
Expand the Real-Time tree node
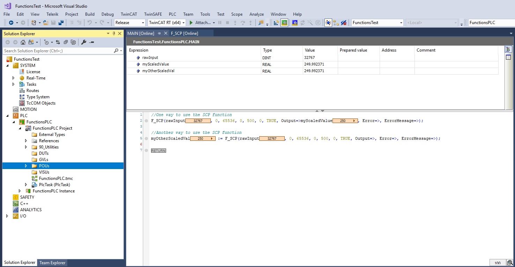pyautogui.click(x=14, y=78)
